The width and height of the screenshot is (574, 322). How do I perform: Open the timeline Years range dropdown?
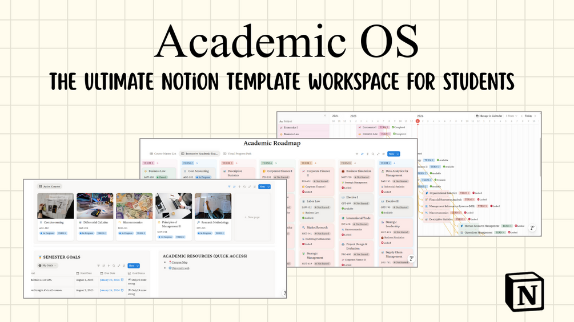coord(511,116)
